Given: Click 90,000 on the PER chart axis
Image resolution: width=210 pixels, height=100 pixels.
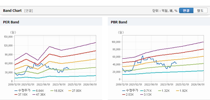Looking at the screenshot, I should pyautogui.click(x=9, y=54).
